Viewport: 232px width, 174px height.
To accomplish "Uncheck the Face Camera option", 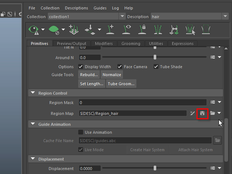I will (120, 67).
